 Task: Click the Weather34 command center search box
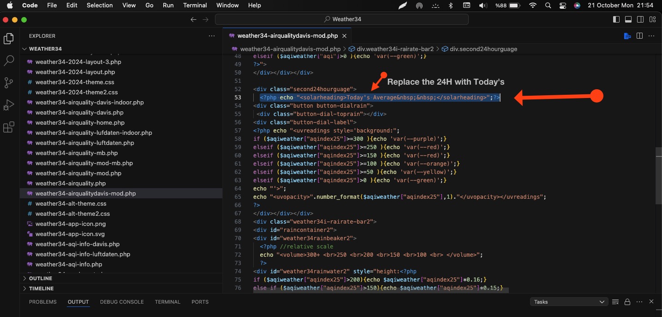(x=342, y=19)
